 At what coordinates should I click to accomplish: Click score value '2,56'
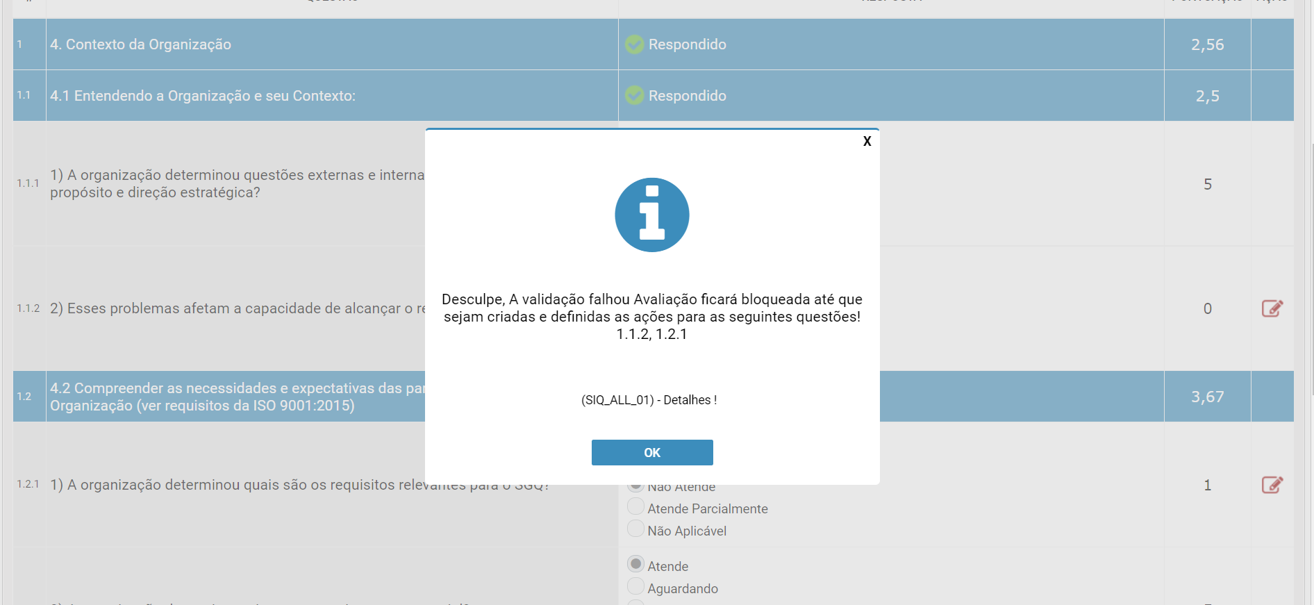click(x=1207, y=44)
